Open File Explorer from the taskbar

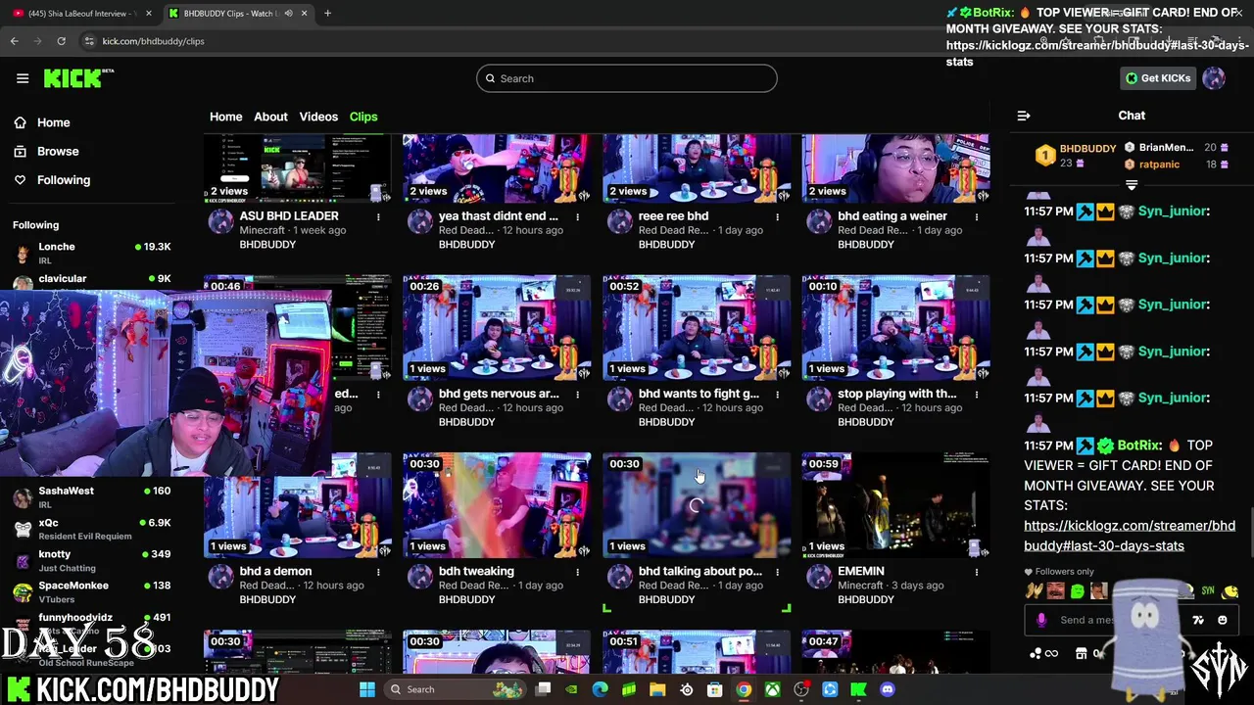coord(657,689)
